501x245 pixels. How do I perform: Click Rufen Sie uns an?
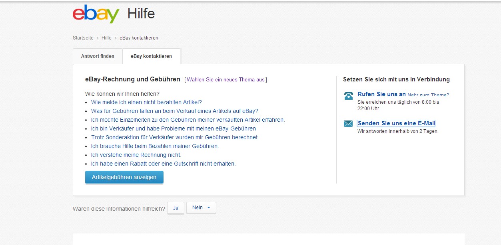381,94
